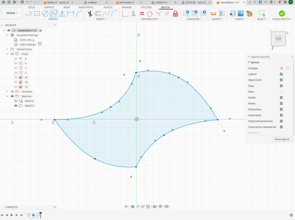Open the Show Data Panel grid icon
This screenshot has width=295, height=220.
[x=9, y=2]
